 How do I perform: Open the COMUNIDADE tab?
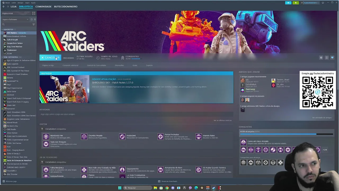[43, 6]
